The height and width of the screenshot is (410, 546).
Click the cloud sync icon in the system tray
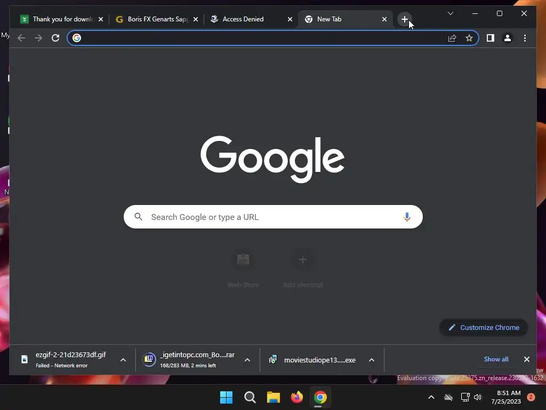click(448, 397)
